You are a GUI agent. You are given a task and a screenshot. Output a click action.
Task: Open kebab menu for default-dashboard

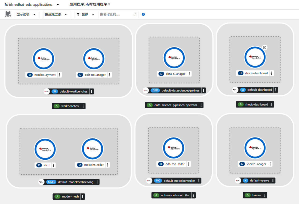276,90
